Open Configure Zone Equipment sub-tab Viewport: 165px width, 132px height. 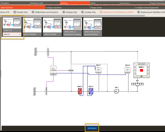pos(150,8)
